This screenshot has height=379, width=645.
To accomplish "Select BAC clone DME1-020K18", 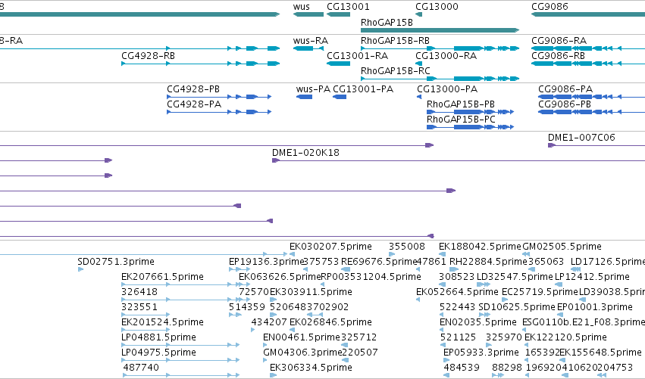I will tap(305, 153).
